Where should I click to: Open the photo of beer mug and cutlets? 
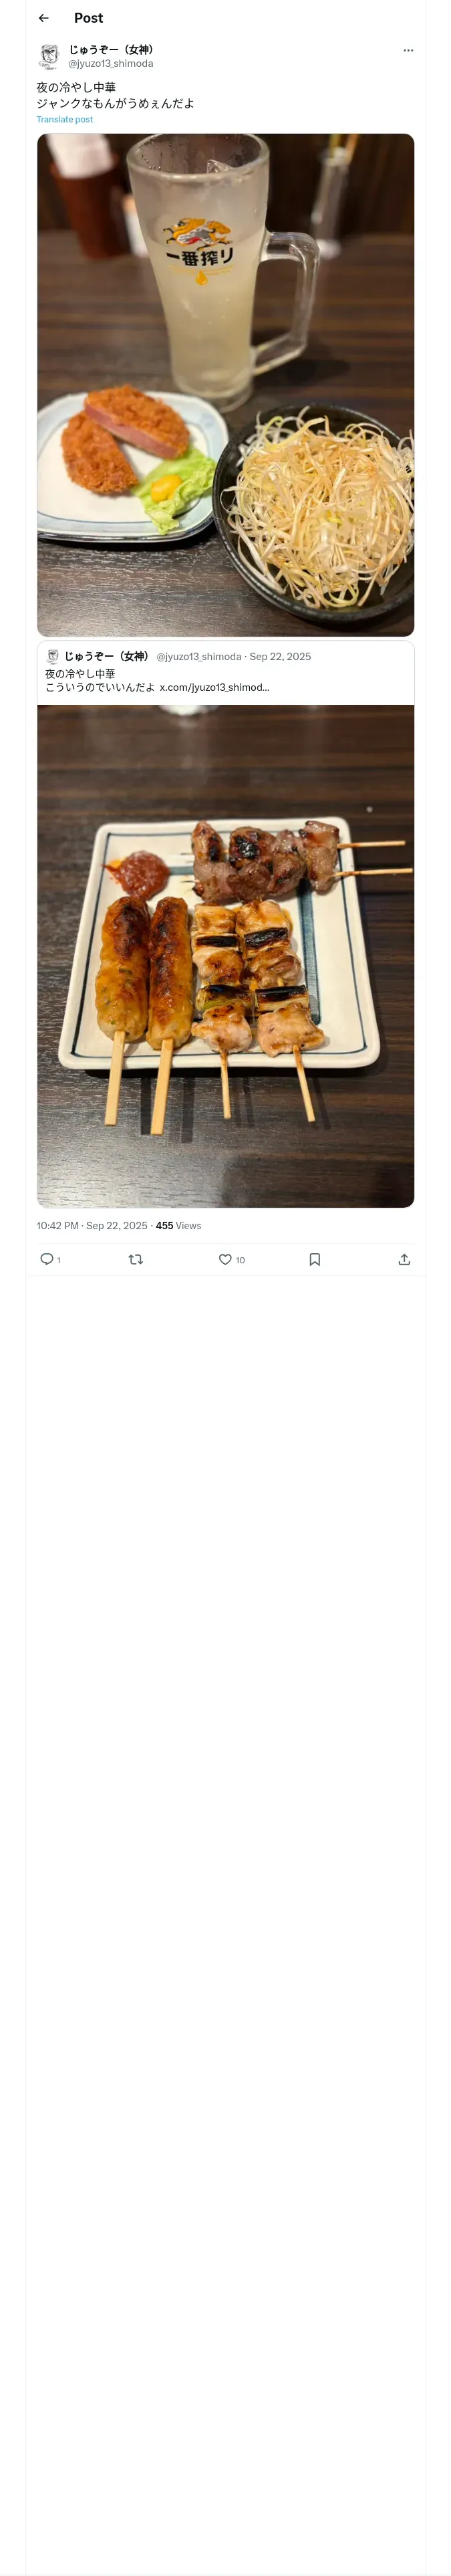(226, 385)
